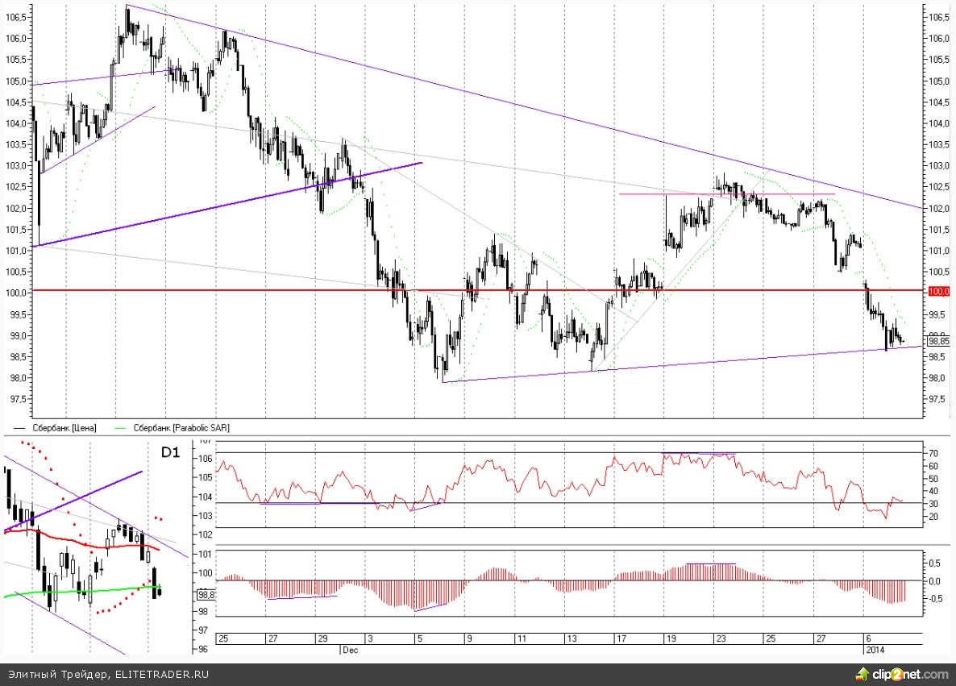Select the date 19 on the time axis
Viewport: 956px width, 686px height.
tap(671, 638)
